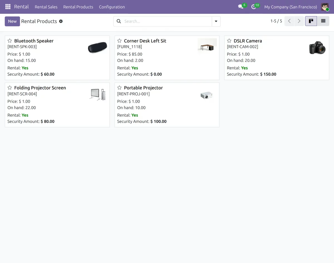Open the DSLR Camera card title

coord(248,41)
